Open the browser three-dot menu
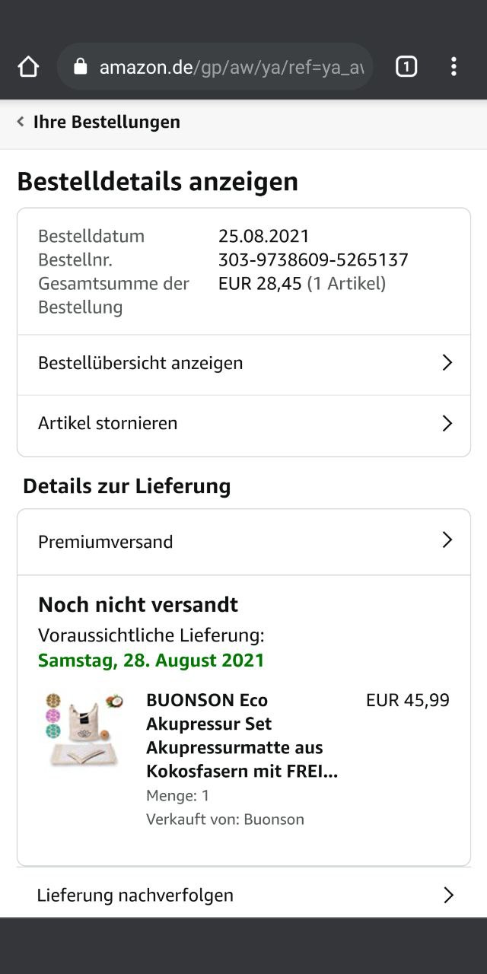Screen dimensions: 487x974 (x=454, y=67)
